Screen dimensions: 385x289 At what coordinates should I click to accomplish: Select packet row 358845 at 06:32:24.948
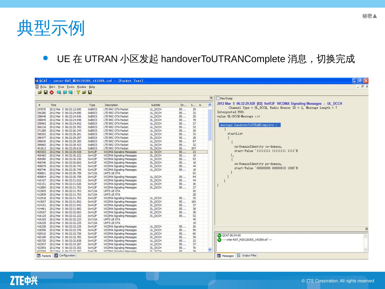[x=122, y=120]
